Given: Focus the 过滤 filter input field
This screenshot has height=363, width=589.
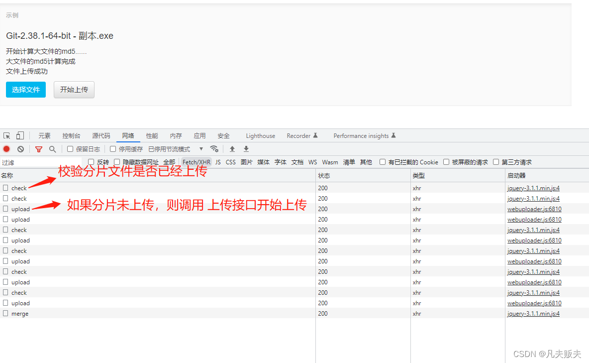Looking at the screenshot, I should (41, 162).
